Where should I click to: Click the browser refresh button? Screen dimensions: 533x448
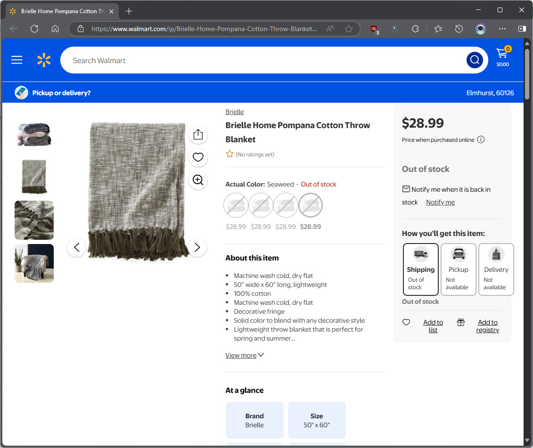(34, 29)
